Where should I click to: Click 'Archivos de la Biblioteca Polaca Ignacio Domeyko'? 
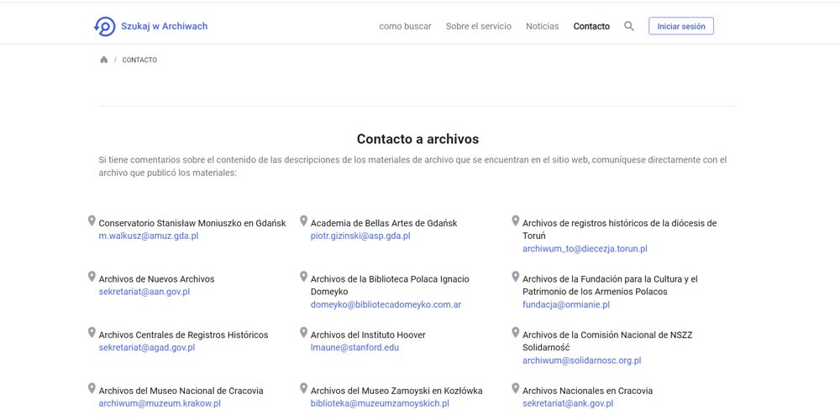[390, 285]
